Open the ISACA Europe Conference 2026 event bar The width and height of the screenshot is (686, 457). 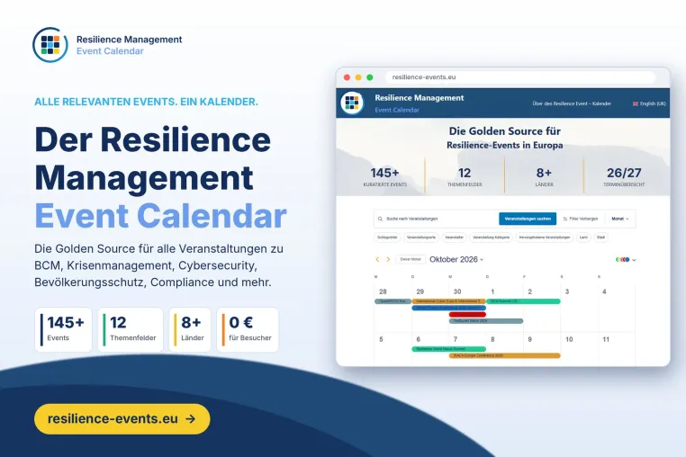[x=504, y=355]
